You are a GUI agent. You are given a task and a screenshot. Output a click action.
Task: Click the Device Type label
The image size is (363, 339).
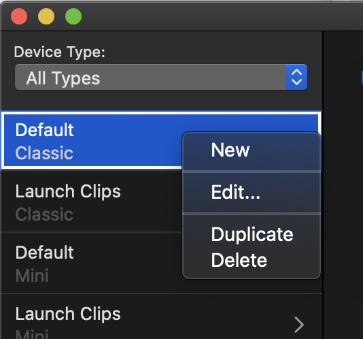point(60,52)
